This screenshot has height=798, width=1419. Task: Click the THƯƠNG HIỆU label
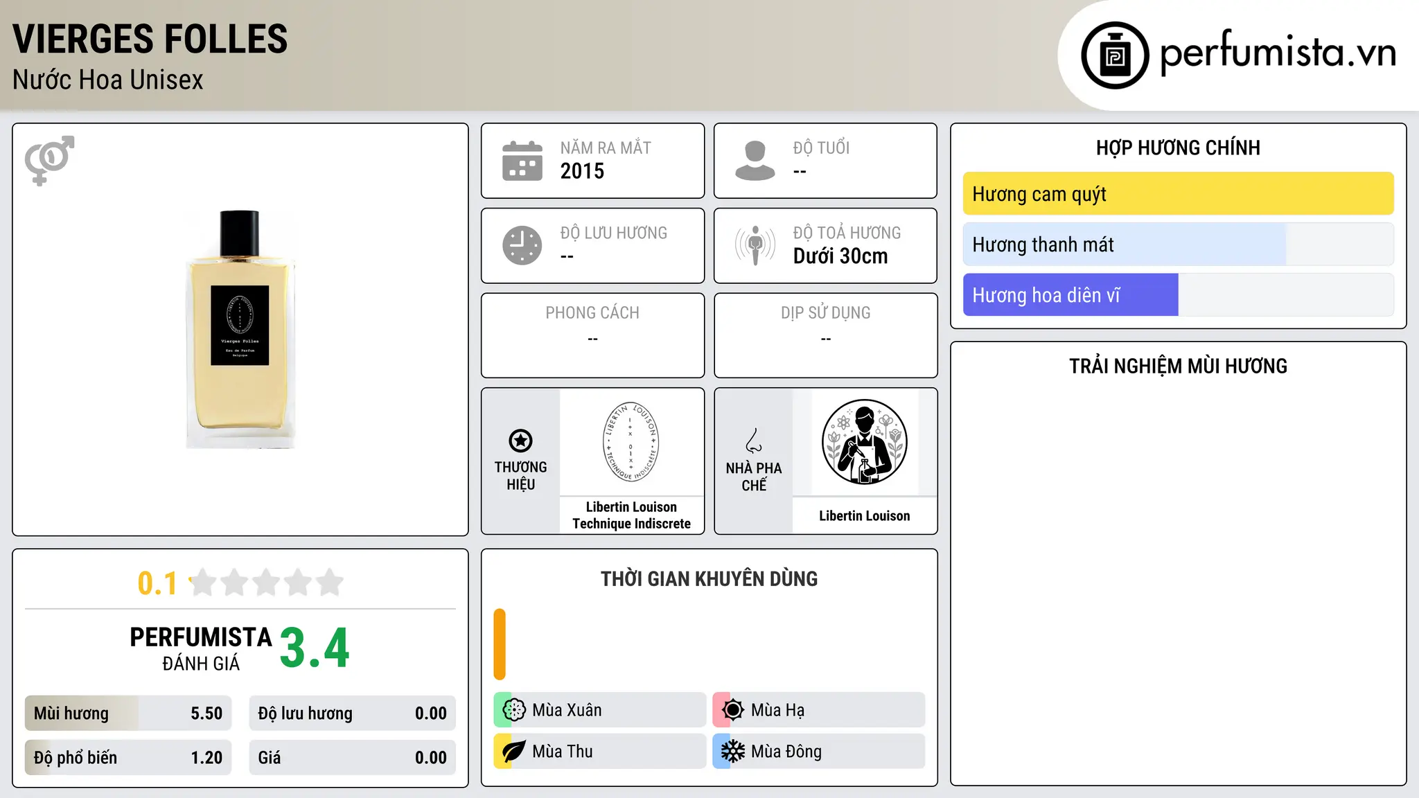tap(520, 476)
